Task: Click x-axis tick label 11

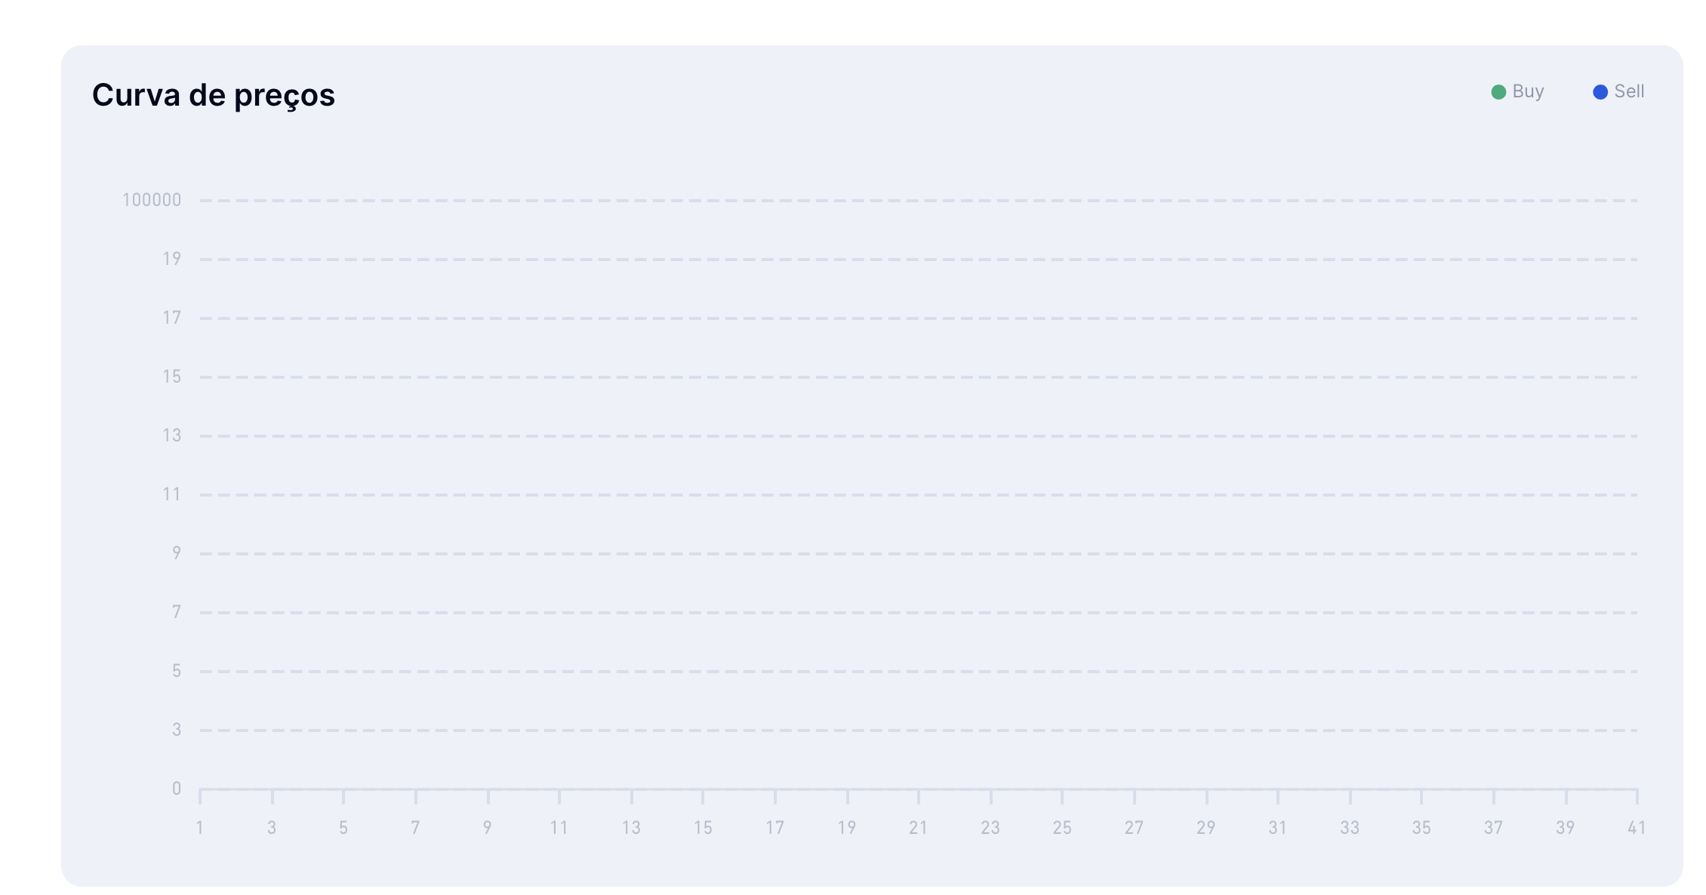Action: 559,828
